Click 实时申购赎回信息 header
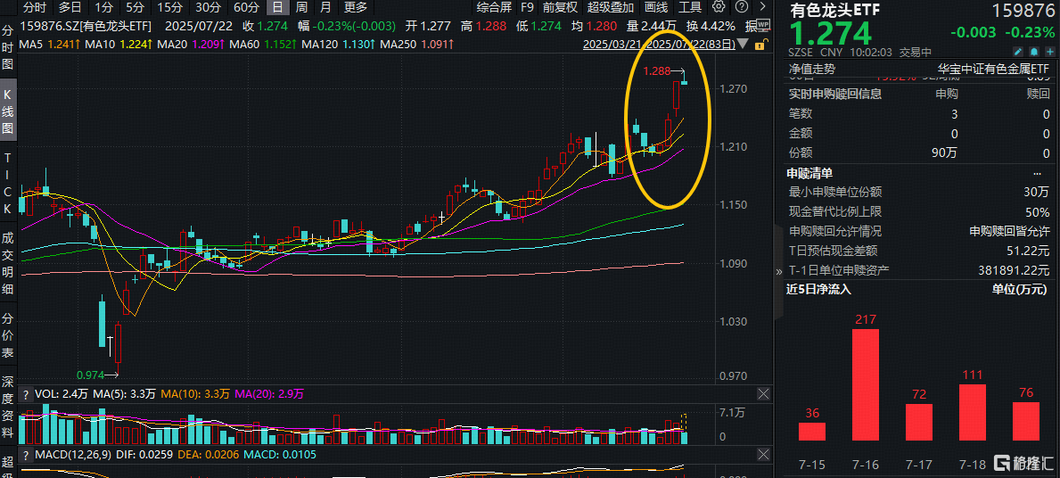 pos(835,94)
